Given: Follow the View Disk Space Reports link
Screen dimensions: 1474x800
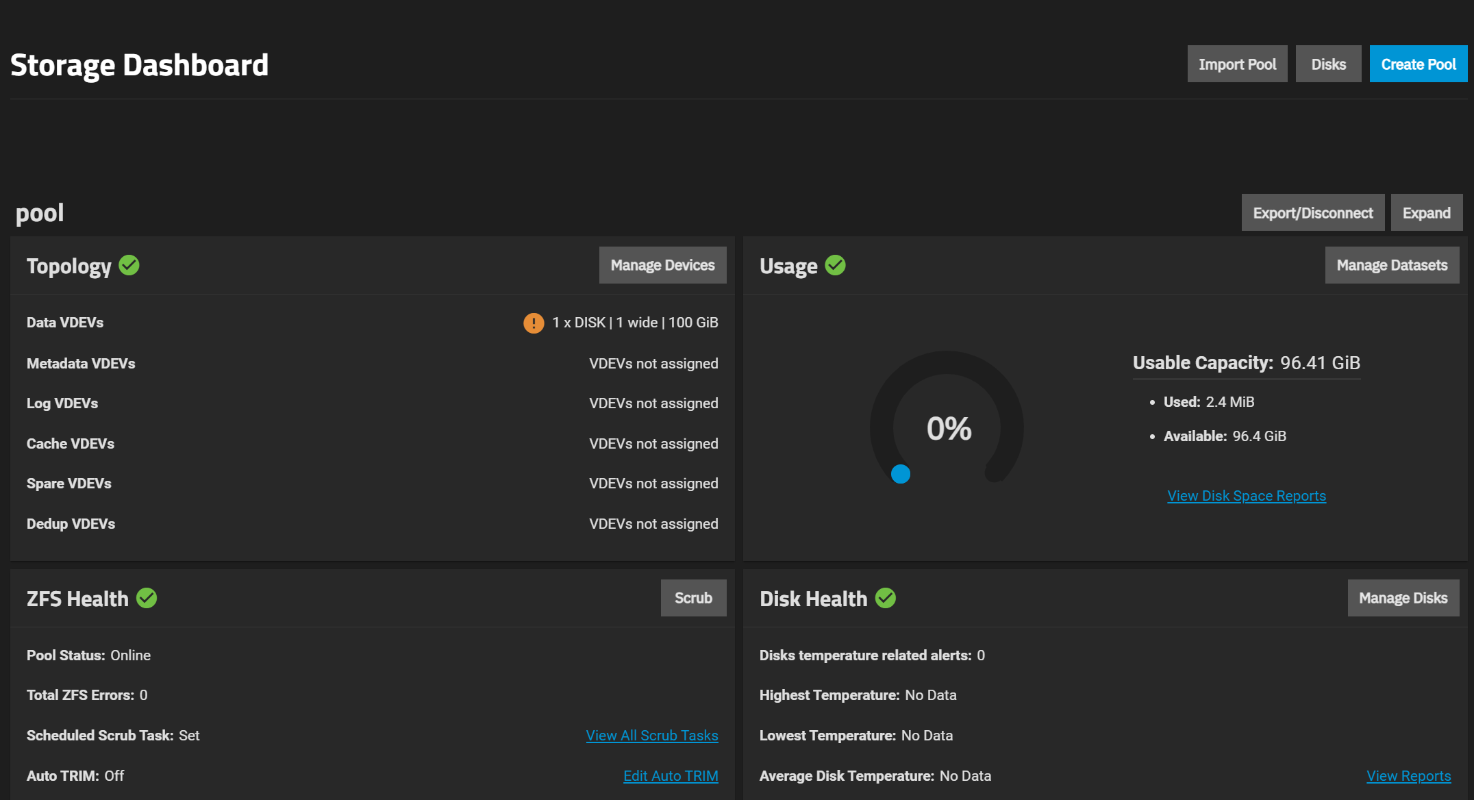Looking at the screenshot, I should pyautogui.click(x=1247, y=496).
